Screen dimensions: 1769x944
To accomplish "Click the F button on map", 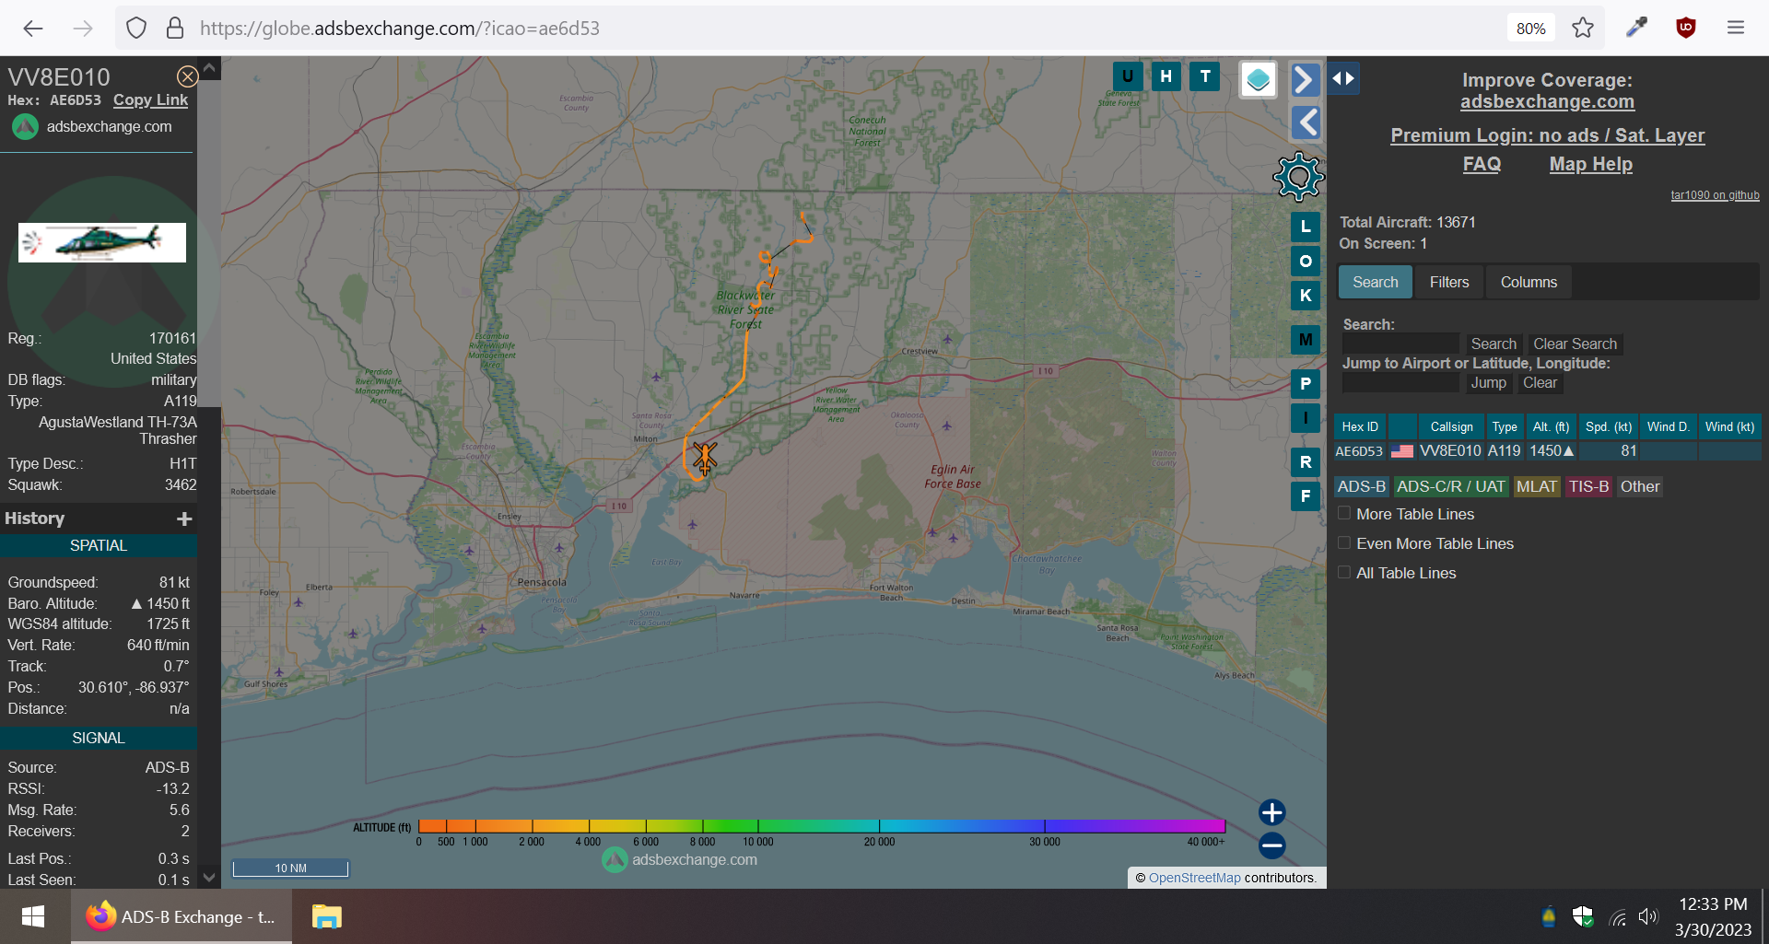I will pyautogui.click(x=1306, y=496).
